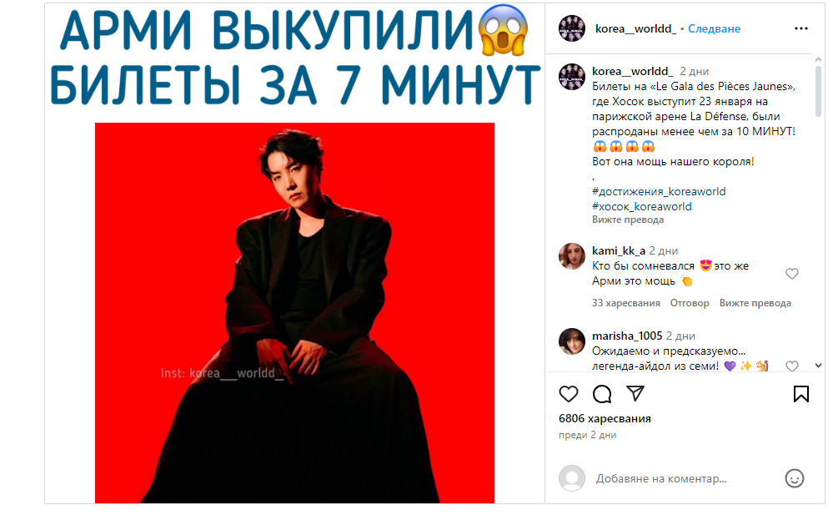Click korea__worldd_ profile avatar in the header
This screenshot has width=828, height=515.
572,28
